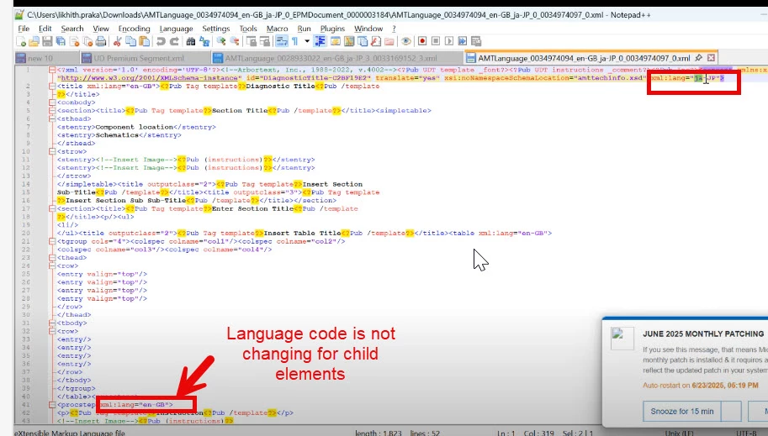Open the Document List panel icon
768x436 pixels.
(363, 41)
